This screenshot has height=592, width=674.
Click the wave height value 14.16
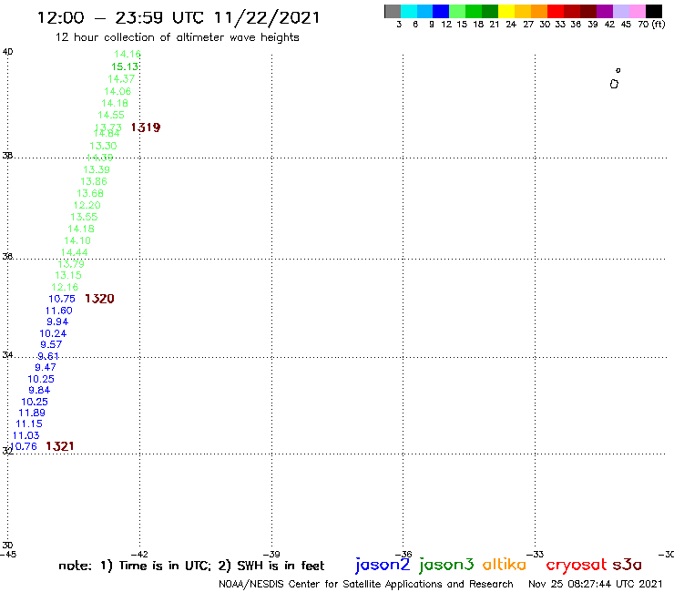pos(128,54)
